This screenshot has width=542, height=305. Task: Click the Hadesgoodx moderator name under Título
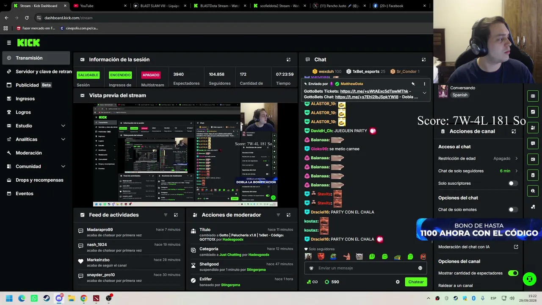[x=233, y=240]
